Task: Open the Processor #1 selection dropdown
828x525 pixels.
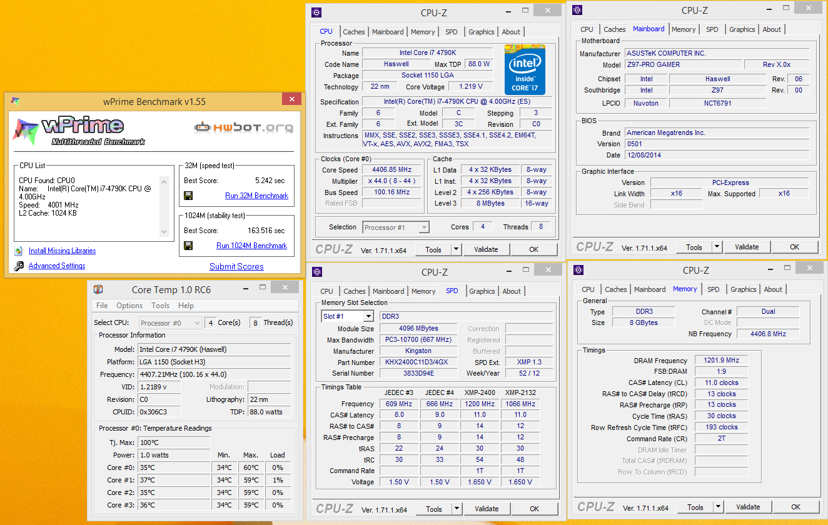Action: [425, 227]
